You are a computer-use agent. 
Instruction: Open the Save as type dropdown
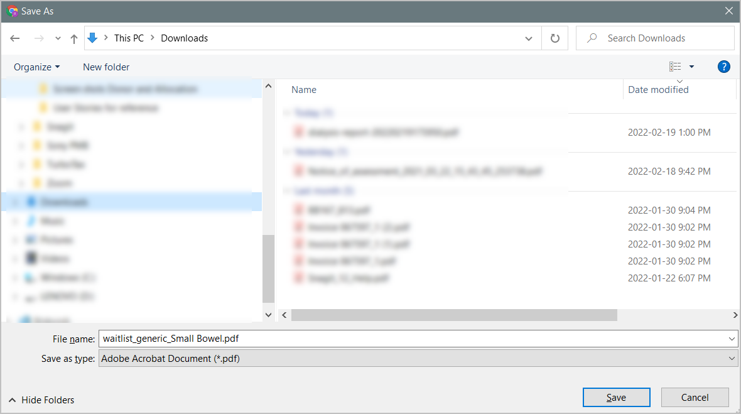click(730, 358)
